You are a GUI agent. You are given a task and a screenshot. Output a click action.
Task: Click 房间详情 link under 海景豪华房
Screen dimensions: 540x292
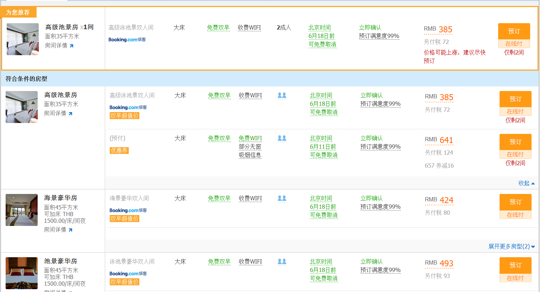pyautogui.click(x=55, y=229)
